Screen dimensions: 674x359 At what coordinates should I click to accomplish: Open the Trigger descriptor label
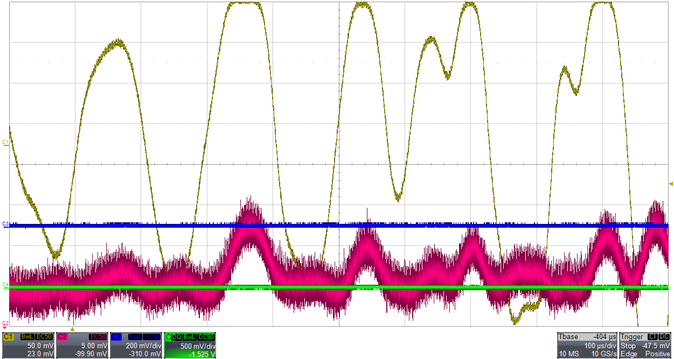click(x=632, y=337)
